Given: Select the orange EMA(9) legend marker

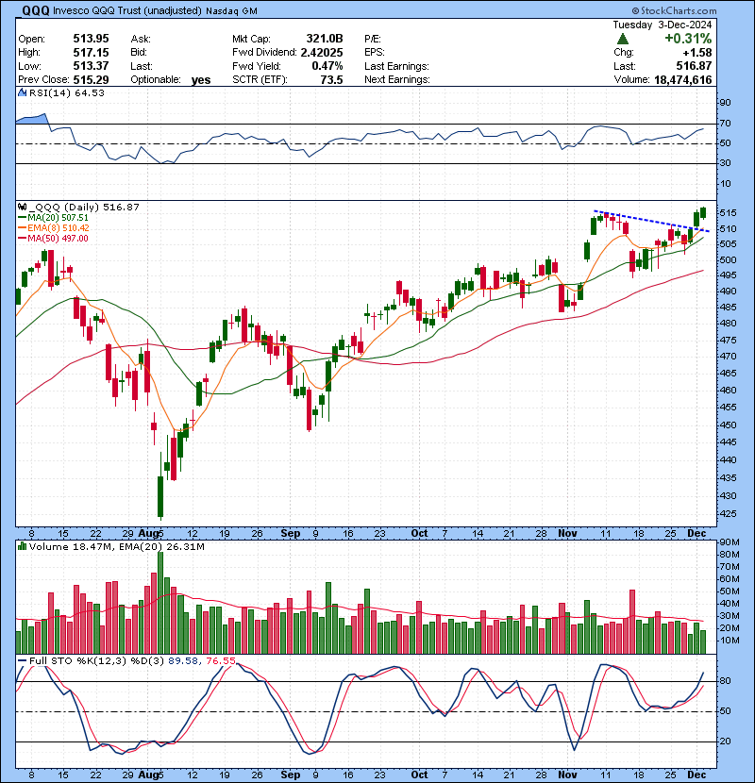Looking at the screenshot, I should click(x=21, y=228).
